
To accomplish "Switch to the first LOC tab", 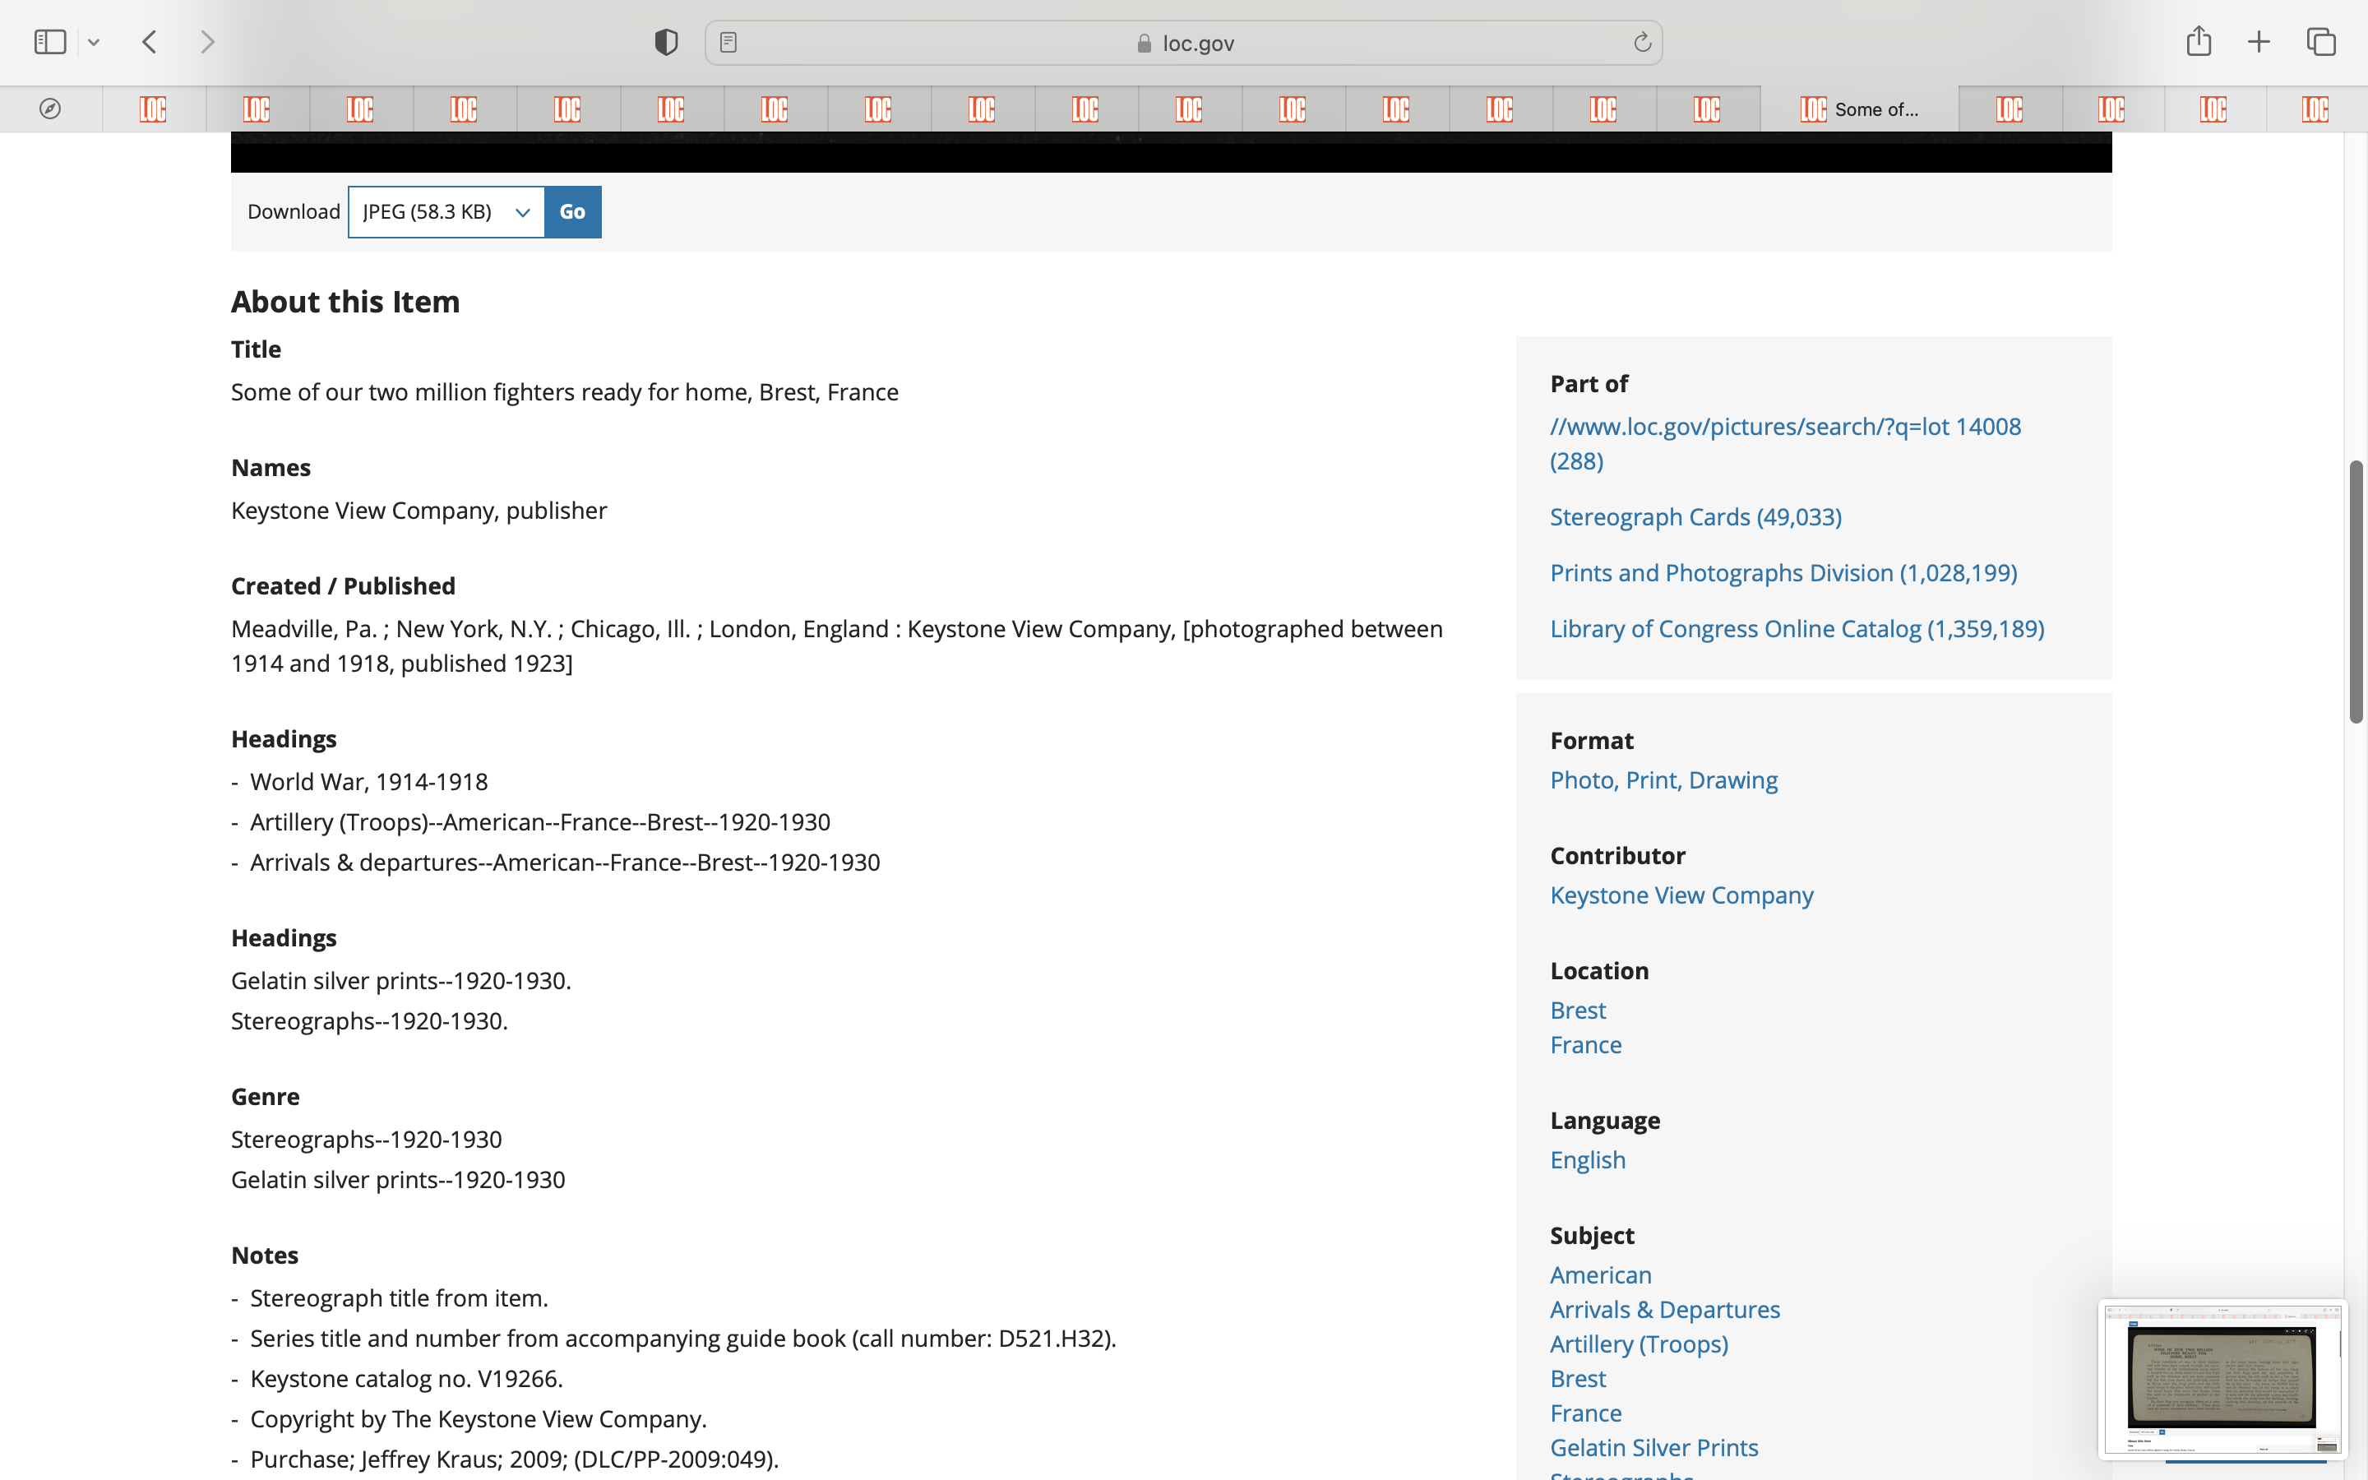I will (154, 109).
